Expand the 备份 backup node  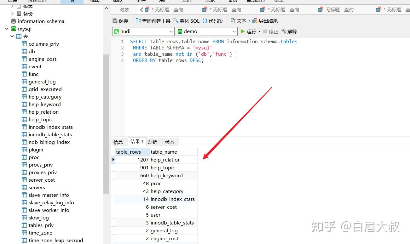pos(12,14)
